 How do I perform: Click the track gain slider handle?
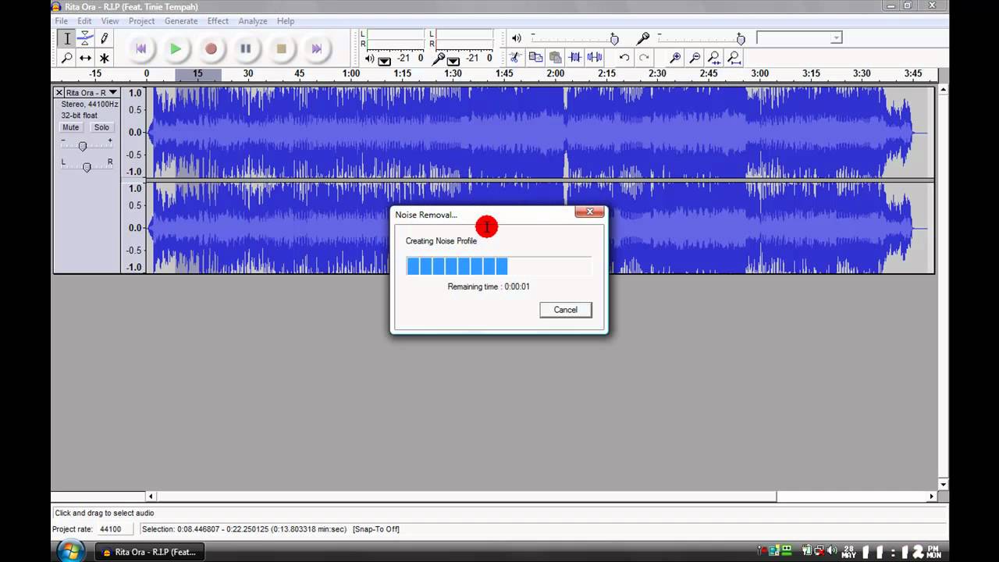pos(82,147)
